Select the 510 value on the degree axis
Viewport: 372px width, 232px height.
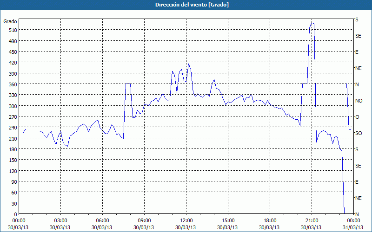[x=13, y=30]
